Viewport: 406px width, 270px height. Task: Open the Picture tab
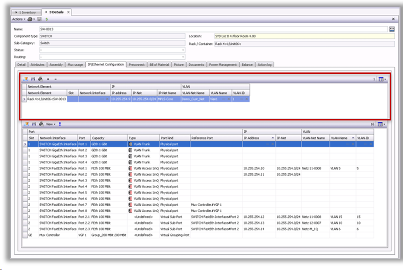coord(179,64)
